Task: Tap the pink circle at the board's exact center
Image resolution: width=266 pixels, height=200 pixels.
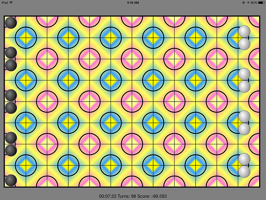Action: coord(132,102)
